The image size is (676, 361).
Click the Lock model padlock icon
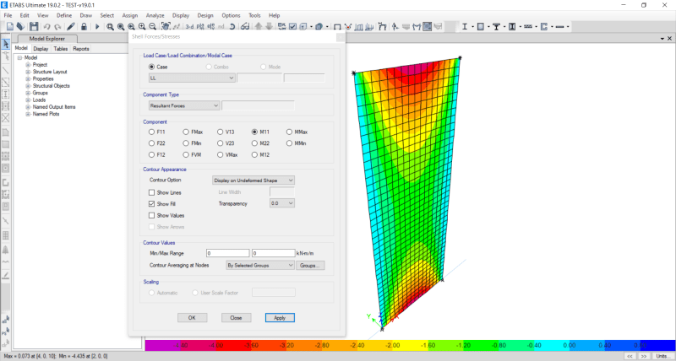tap(84, 27)
